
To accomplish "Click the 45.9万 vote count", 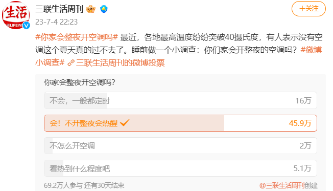I will coord(300,123).
